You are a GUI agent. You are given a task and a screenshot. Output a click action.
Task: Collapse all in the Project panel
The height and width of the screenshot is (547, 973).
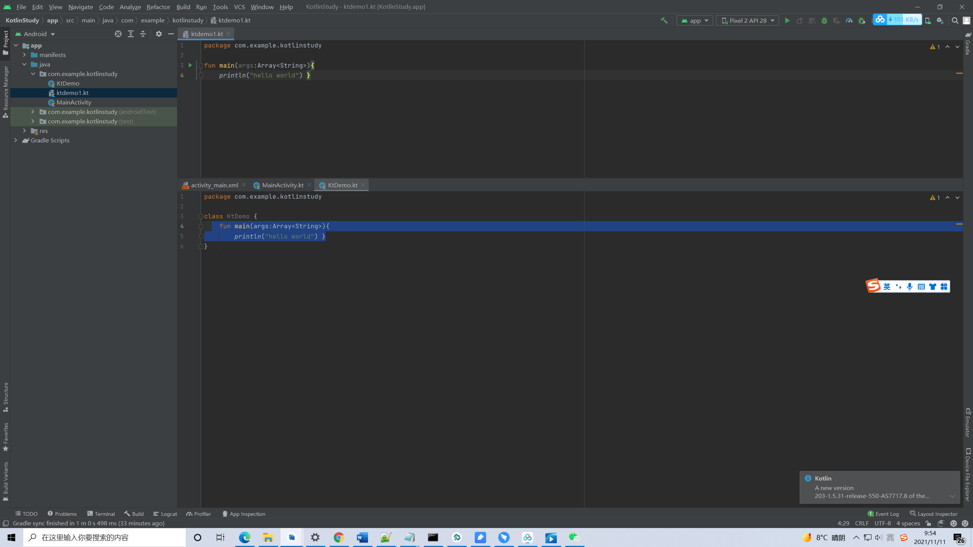tap(143, 34)
